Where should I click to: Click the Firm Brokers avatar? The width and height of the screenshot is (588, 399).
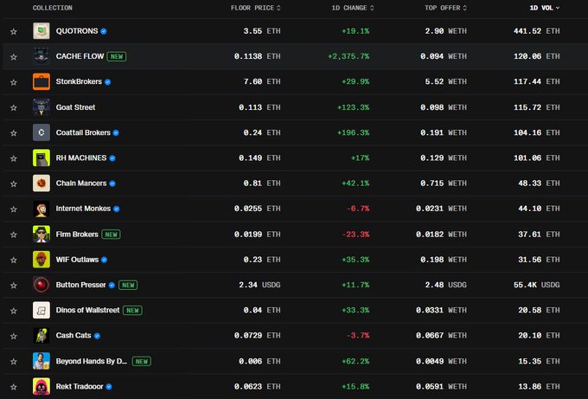point(42,234)
